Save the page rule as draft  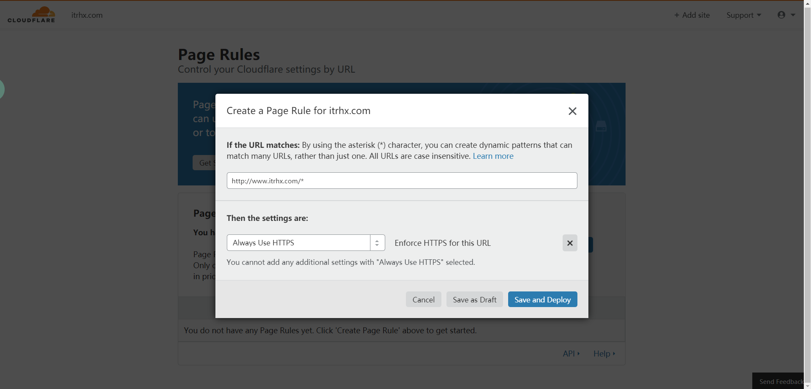(474, 299)
